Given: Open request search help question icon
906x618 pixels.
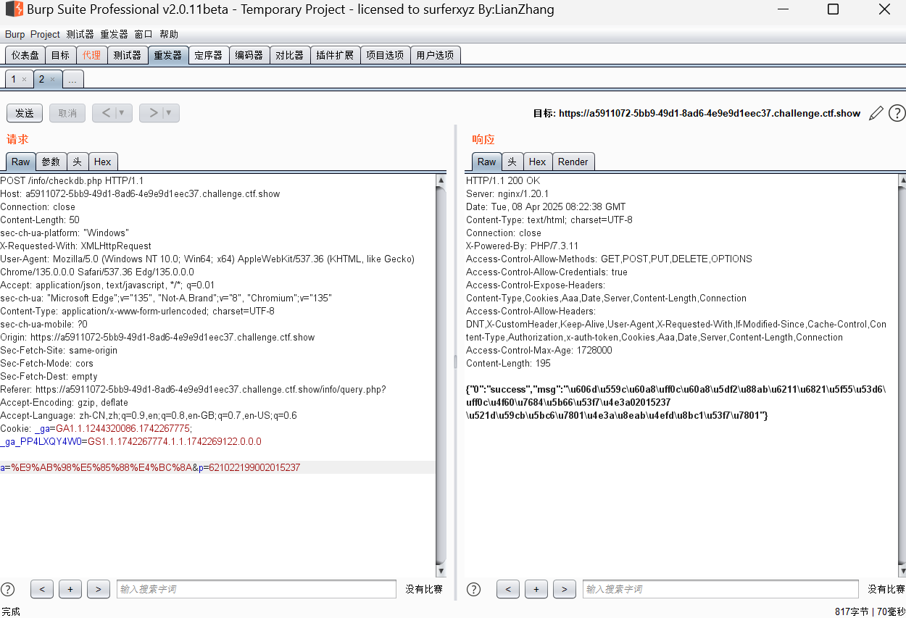Looking at the screenshot, I should 7,589.
